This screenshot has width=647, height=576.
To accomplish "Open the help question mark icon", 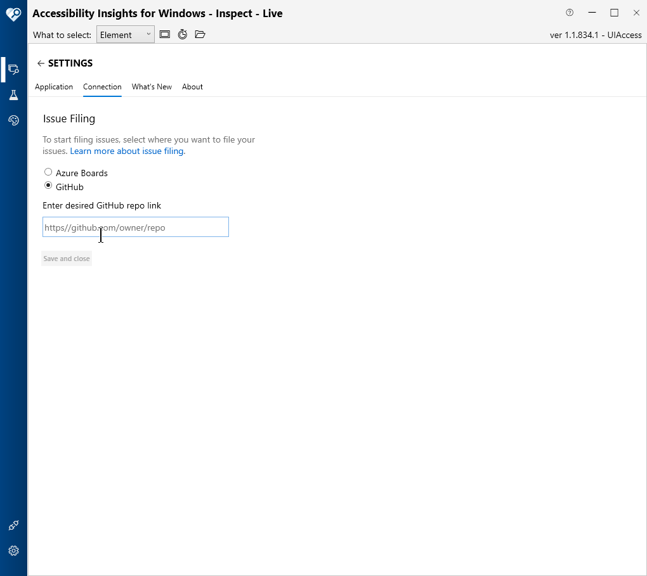I will point(570,13).
